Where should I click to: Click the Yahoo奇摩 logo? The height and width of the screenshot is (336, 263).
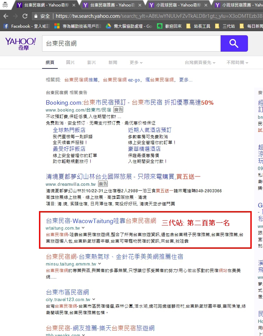tap(20, 44)
